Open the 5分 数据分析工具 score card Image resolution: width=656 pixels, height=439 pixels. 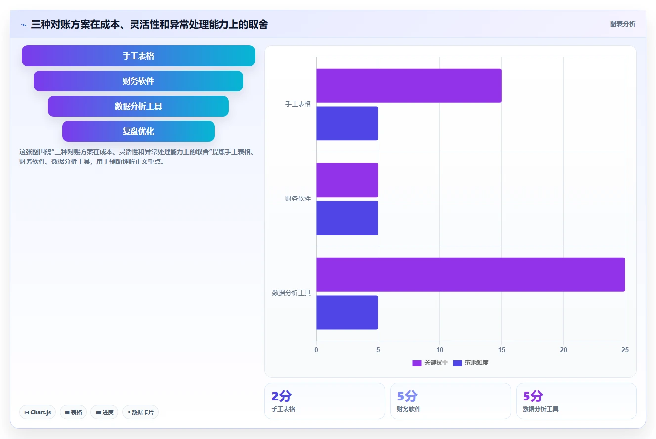(576, 401)
